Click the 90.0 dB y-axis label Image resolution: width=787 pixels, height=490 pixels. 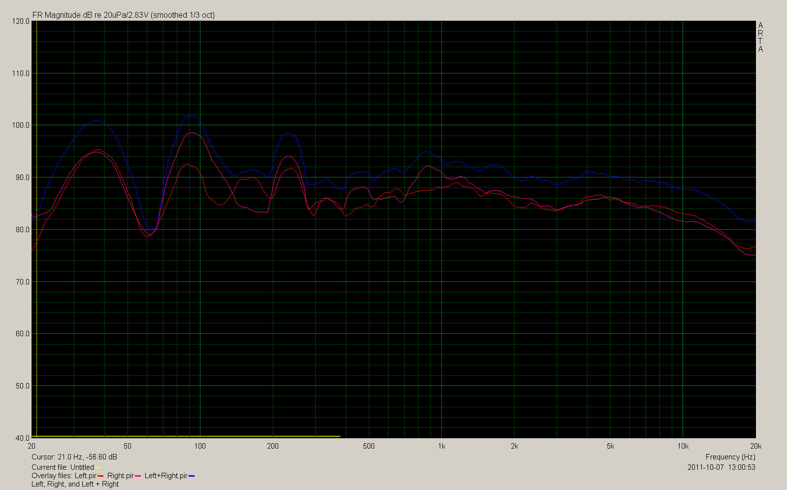click(x=22, y=177)
